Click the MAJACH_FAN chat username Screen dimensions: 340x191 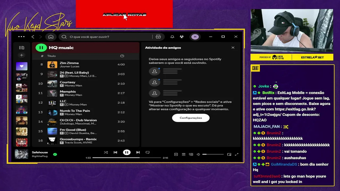266,127
